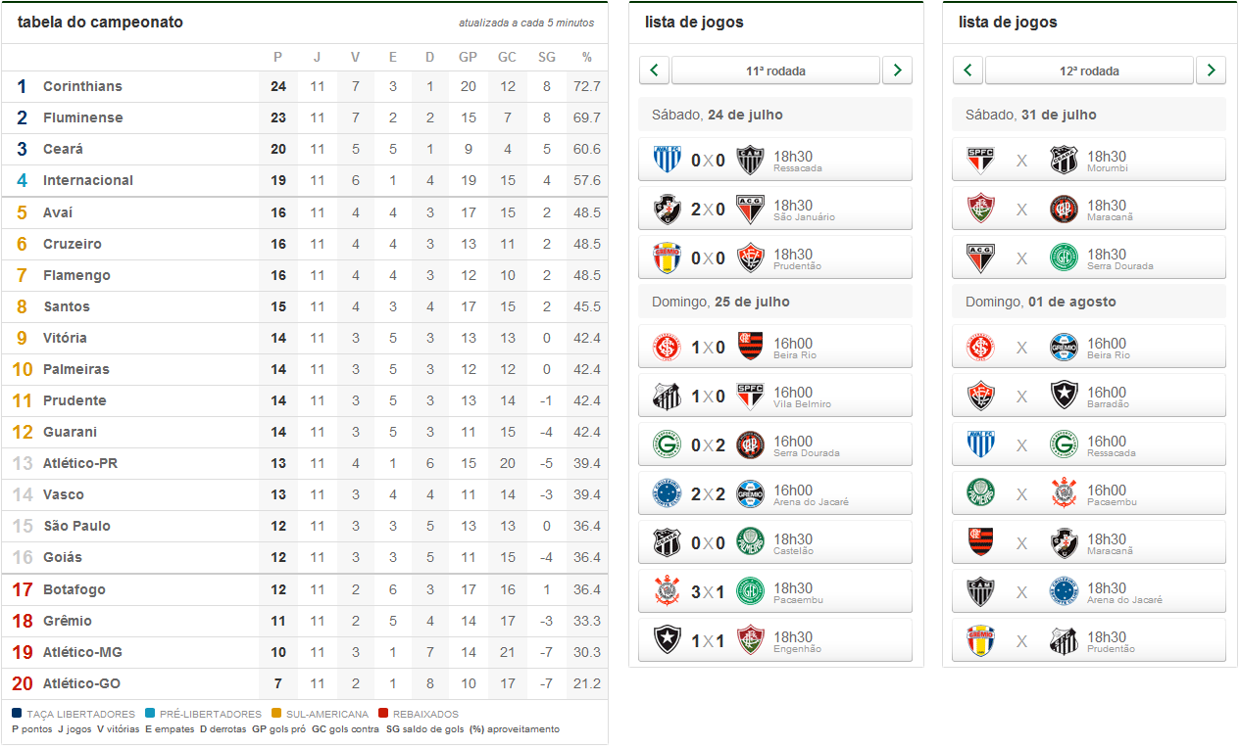Click the Atlético-GO row in the standings
Viewport: 1240px width, 748px height.
(x=81, y=683)
